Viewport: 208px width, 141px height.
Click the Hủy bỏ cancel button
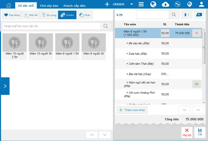(x=187, y=132)
